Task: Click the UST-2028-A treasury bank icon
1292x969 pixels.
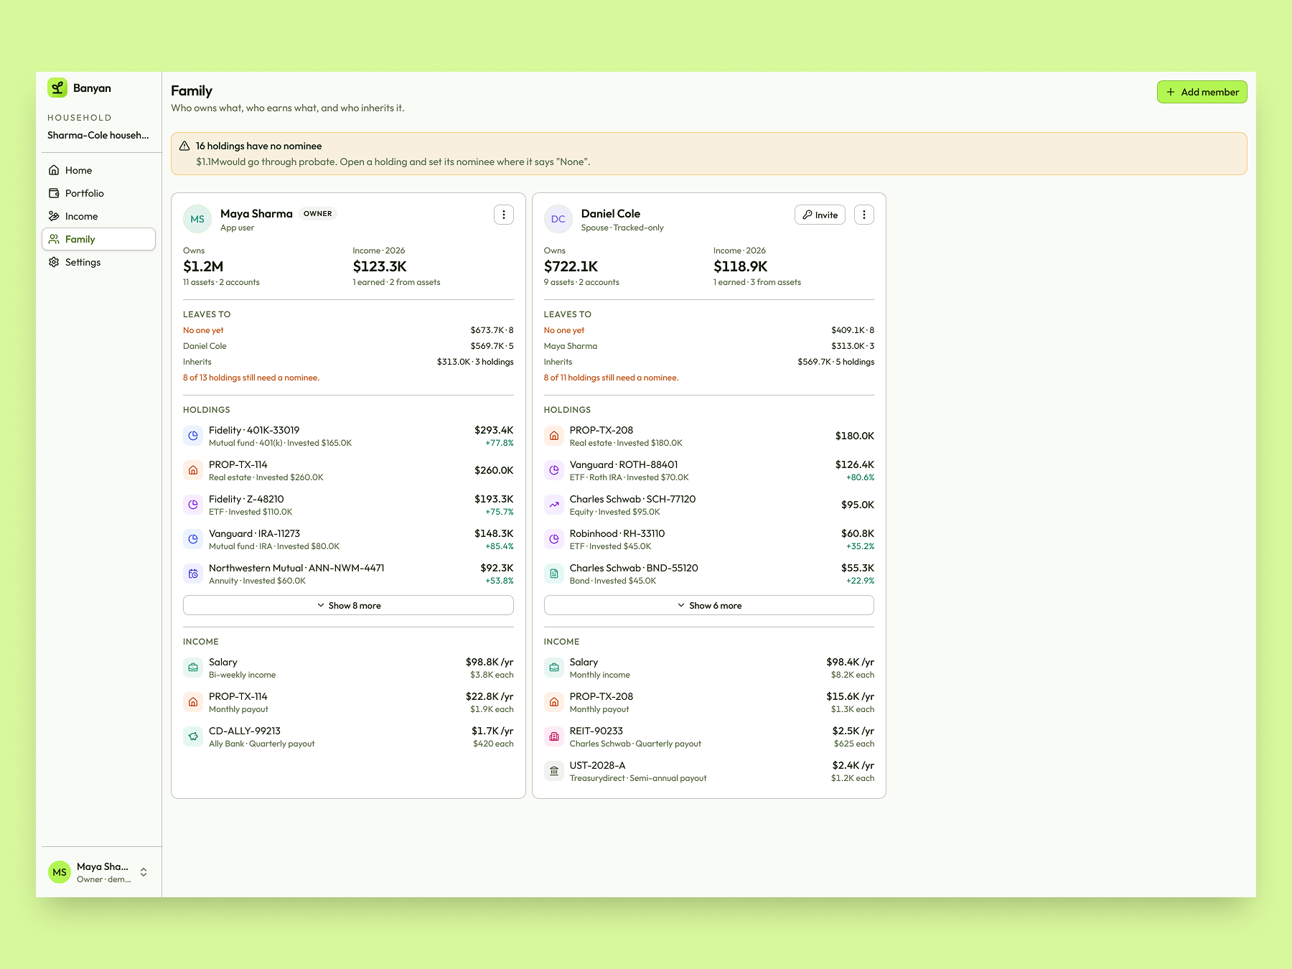Action: point(554,771)
